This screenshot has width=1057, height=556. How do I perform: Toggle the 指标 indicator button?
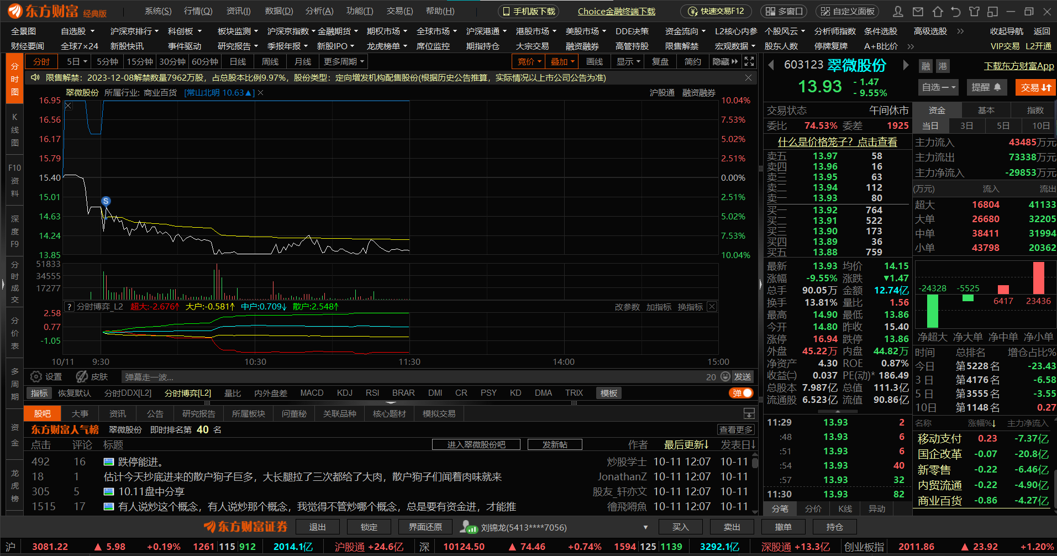pos(39,393)
